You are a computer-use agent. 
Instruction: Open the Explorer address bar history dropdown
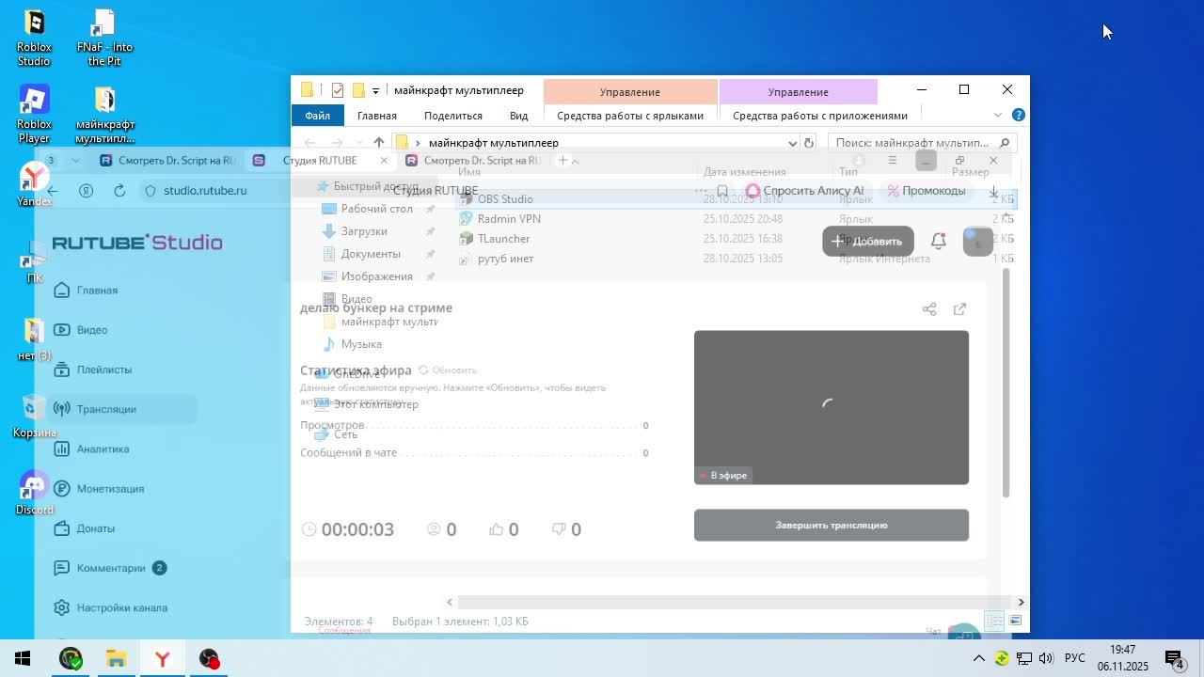(x=793, y=143)
